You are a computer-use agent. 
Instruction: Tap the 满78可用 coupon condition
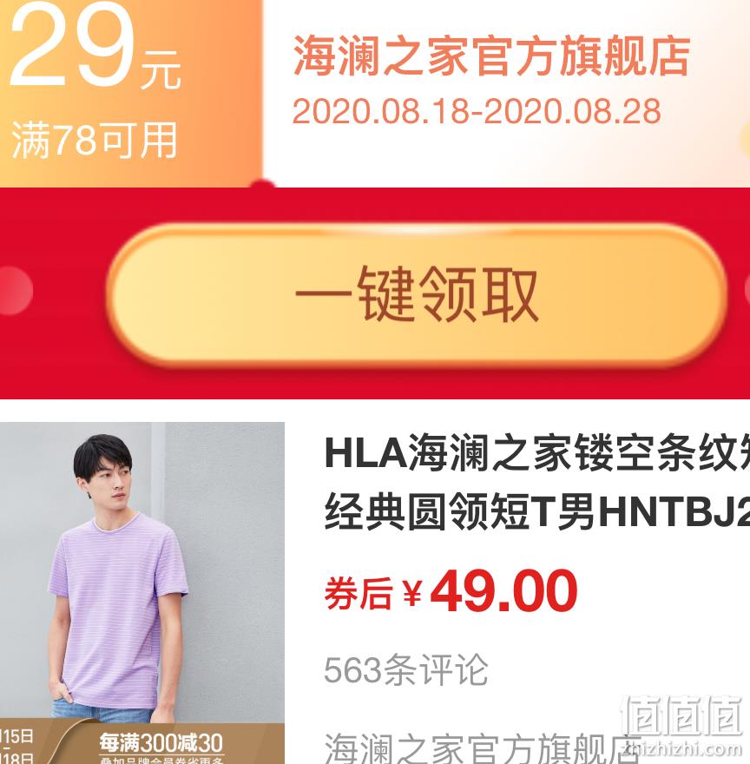[94, 141]
